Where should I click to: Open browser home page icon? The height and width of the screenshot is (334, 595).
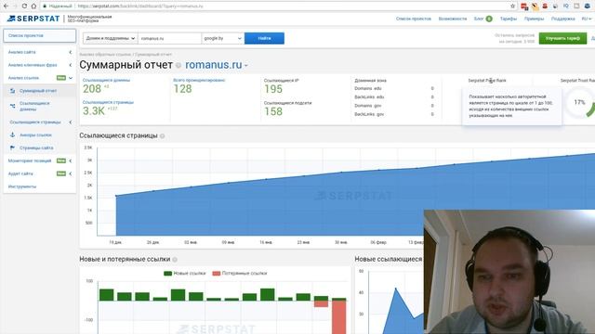click(x=33, y=6)
